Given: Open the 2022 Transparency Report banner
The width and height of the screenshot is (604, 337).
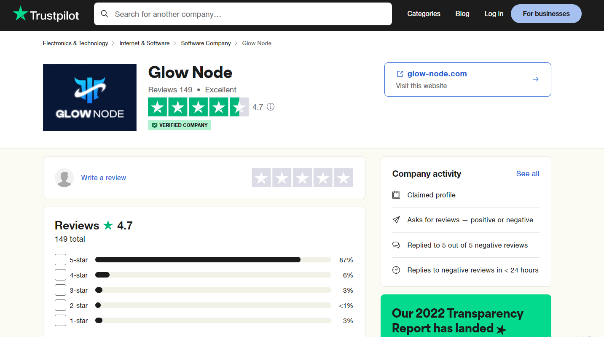Looking at the screenshot, I should (x=466, y=316).
